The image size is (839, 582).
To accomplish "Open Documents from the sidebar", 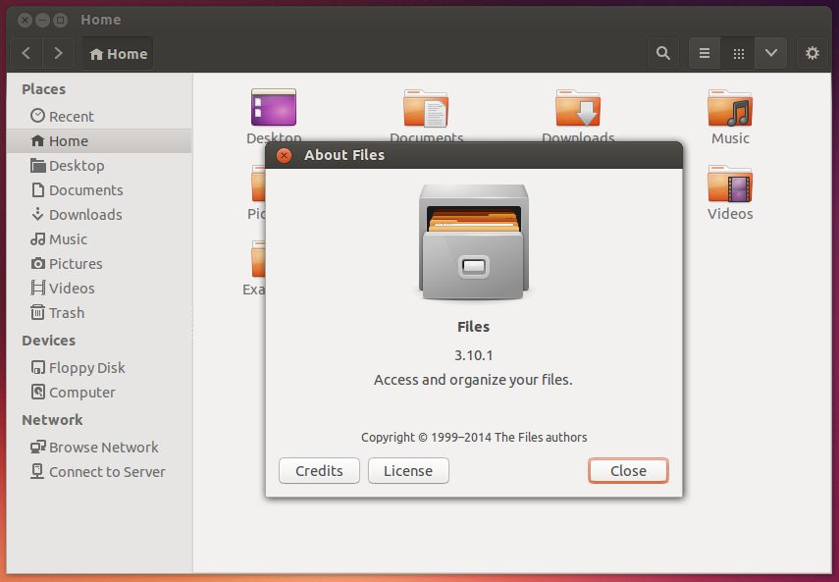I will pyautogui.click(x=99, y=189).
